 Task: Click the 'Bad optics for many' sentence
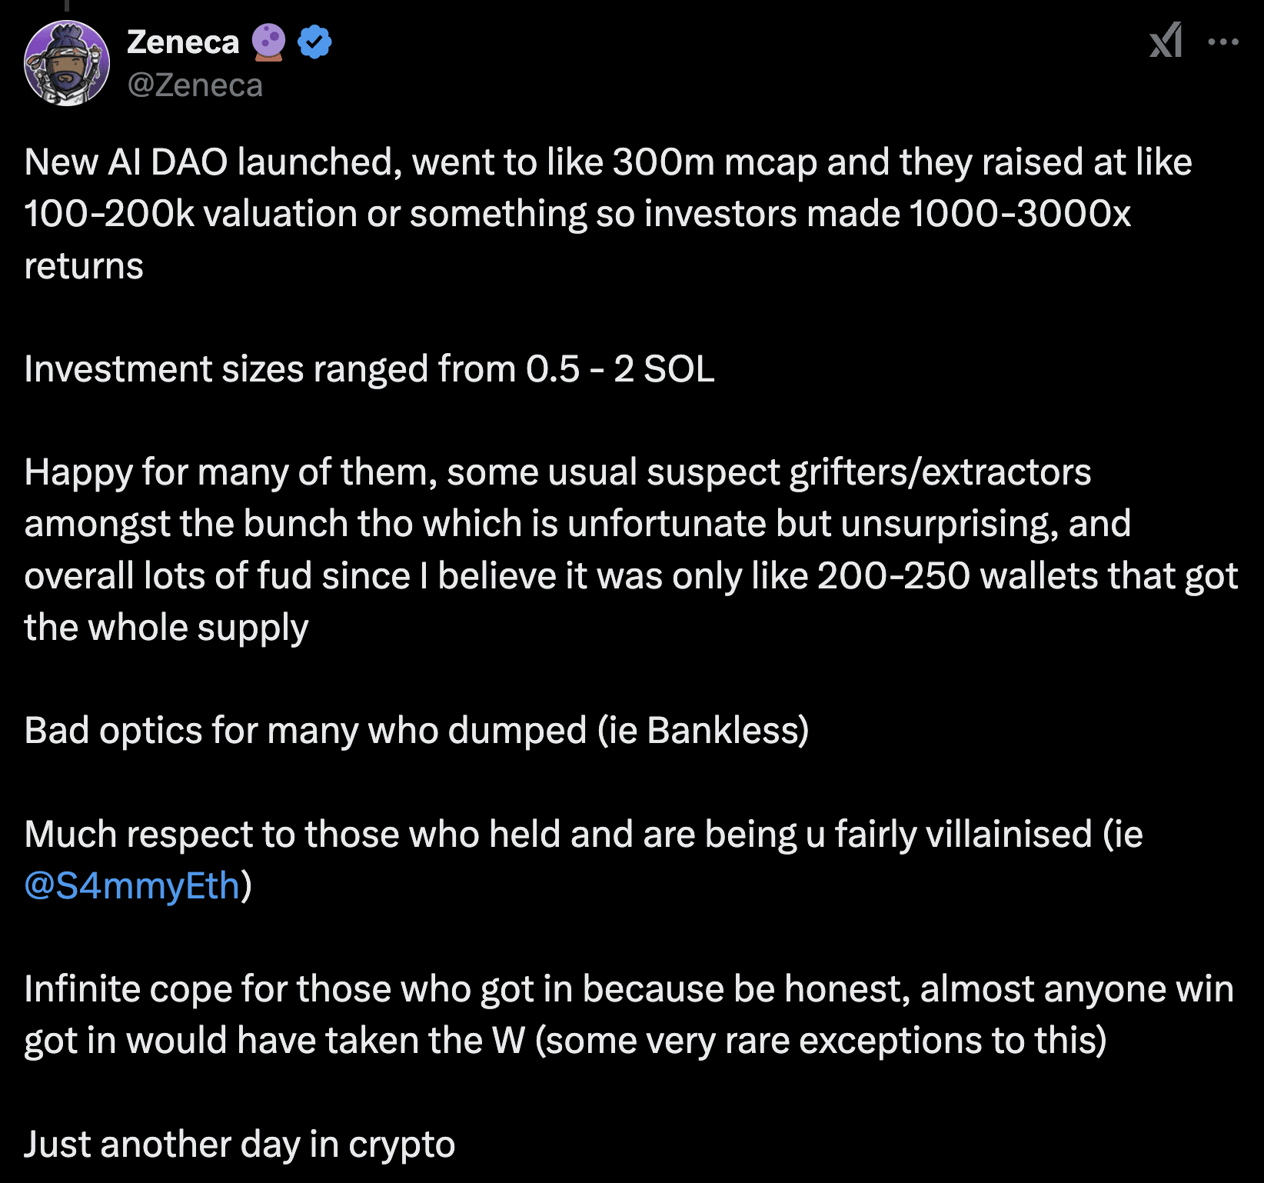tap(415, 731)
